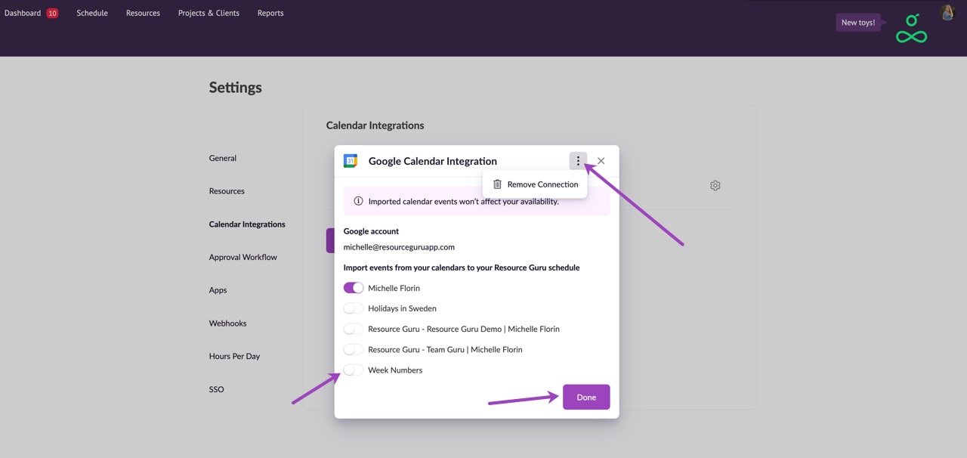Click the Google Calendar logo icon
Image resolution: width=967 pixels, height=458 pixels.
351,161
